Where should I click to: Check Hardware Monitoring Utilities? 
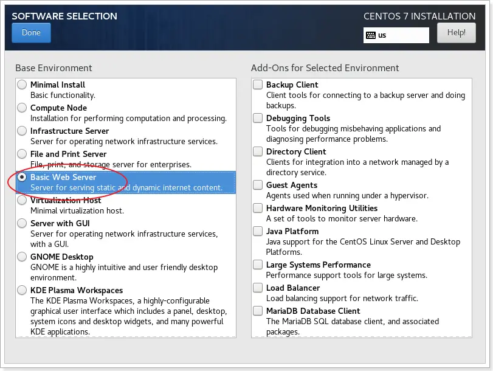258,209
